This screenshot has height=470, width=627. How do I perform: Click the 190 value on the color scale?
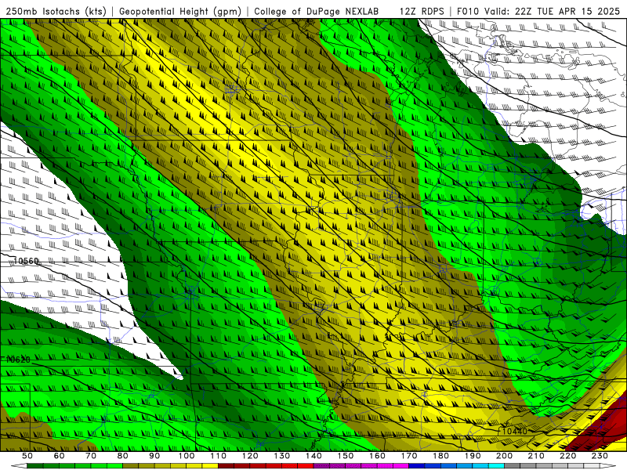[473, 456]
